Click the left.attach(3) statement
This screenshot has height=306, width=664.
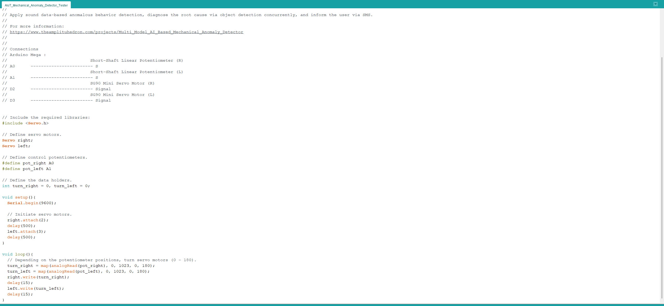pos(26,231)
